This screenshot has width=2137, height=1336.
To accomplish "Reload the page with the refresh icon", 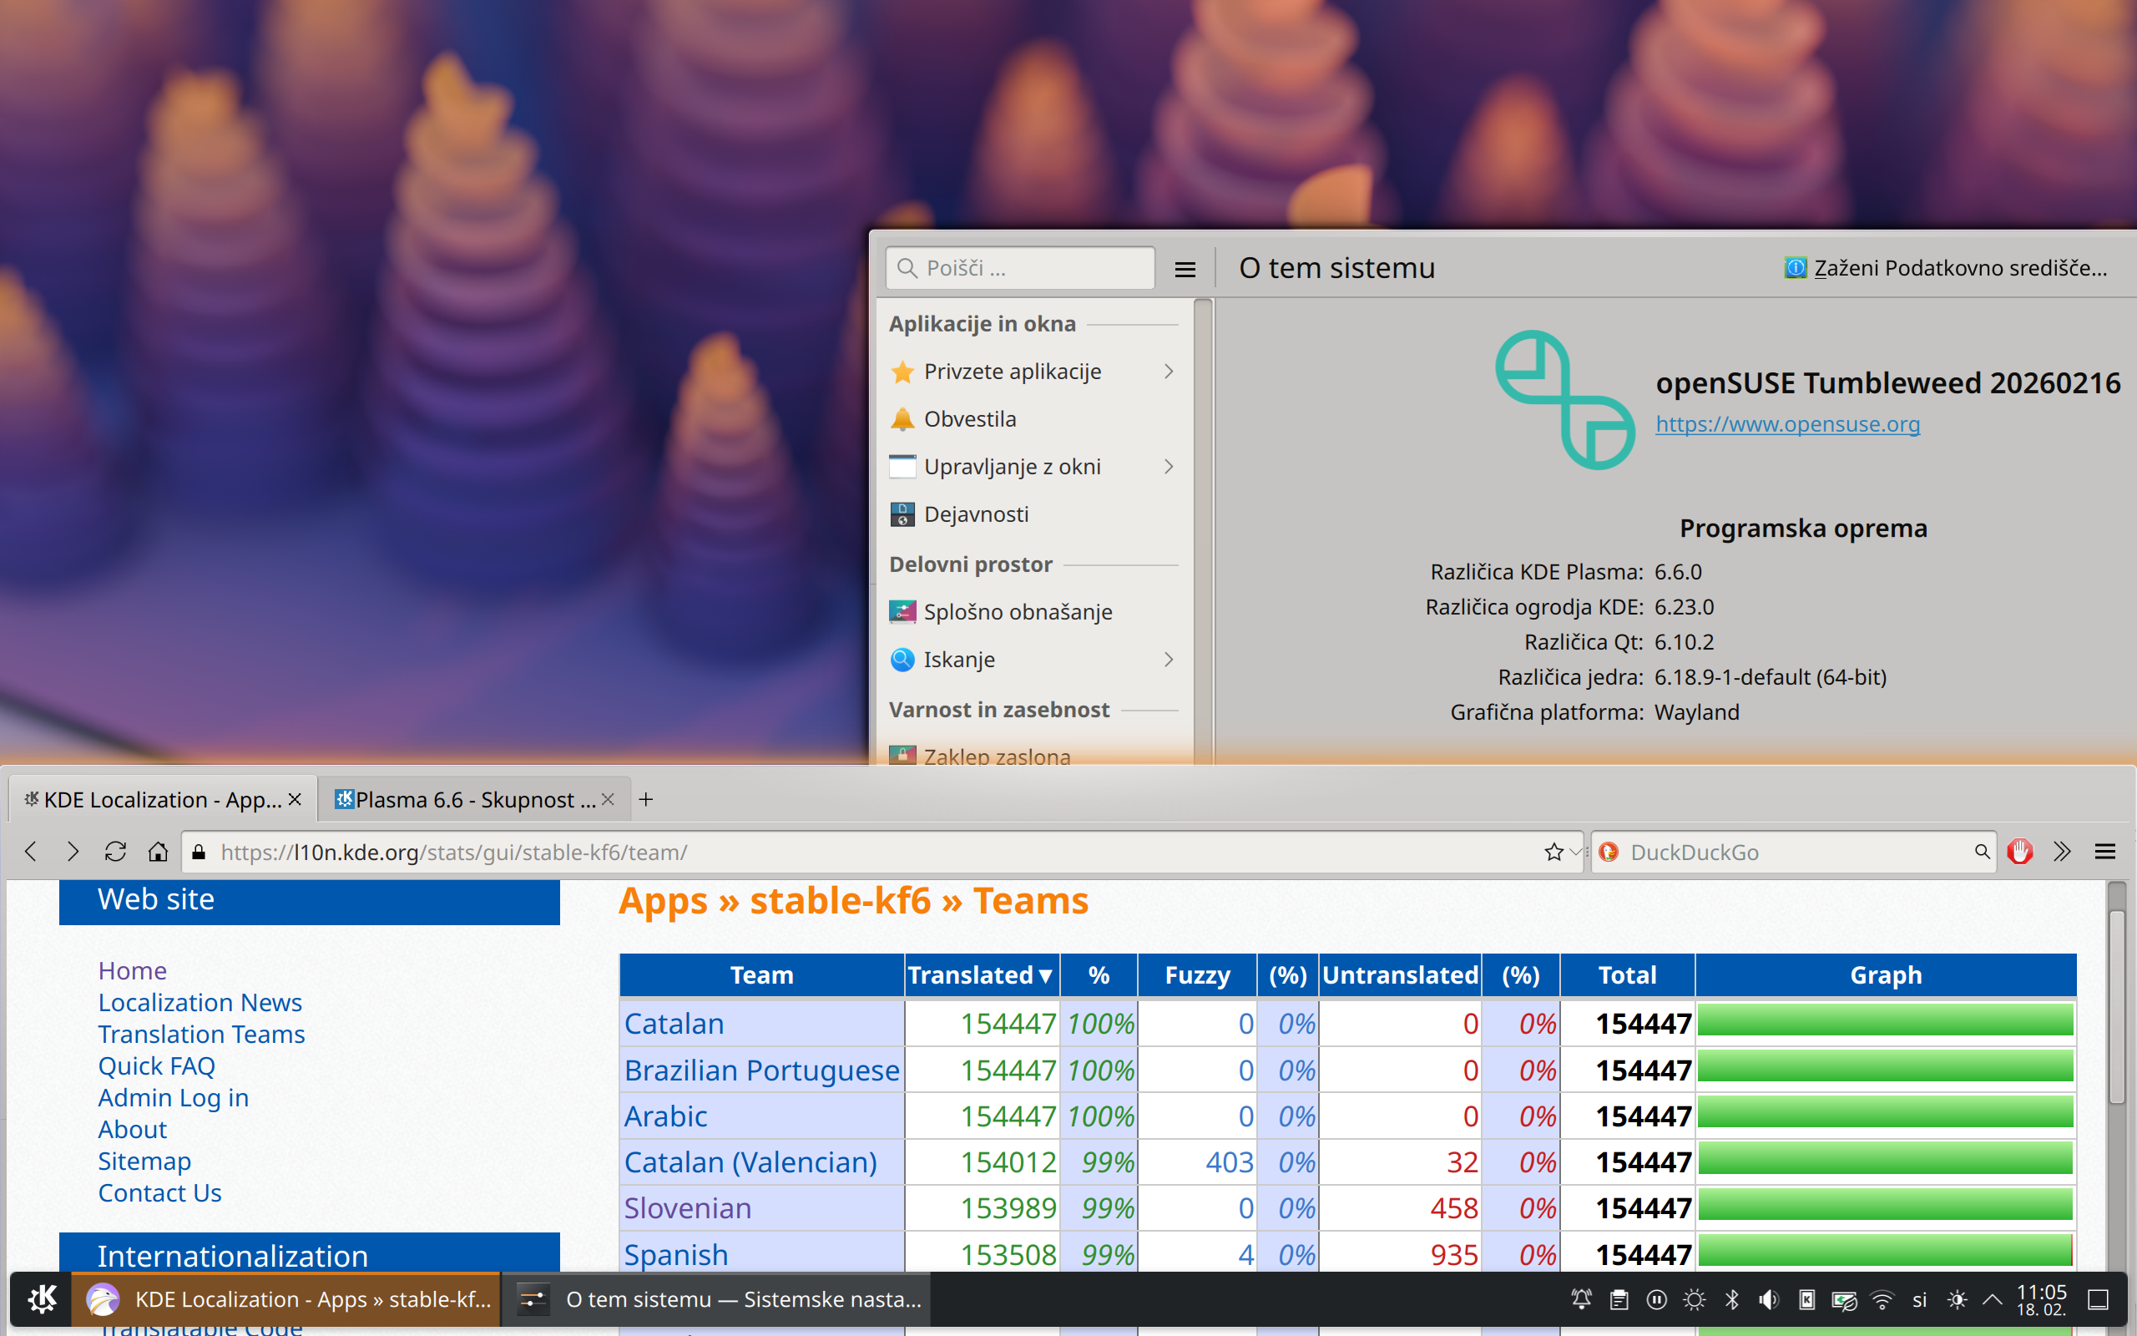I will click(115, 852).
